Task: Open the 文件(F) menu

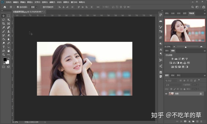Action: [8, 2]
